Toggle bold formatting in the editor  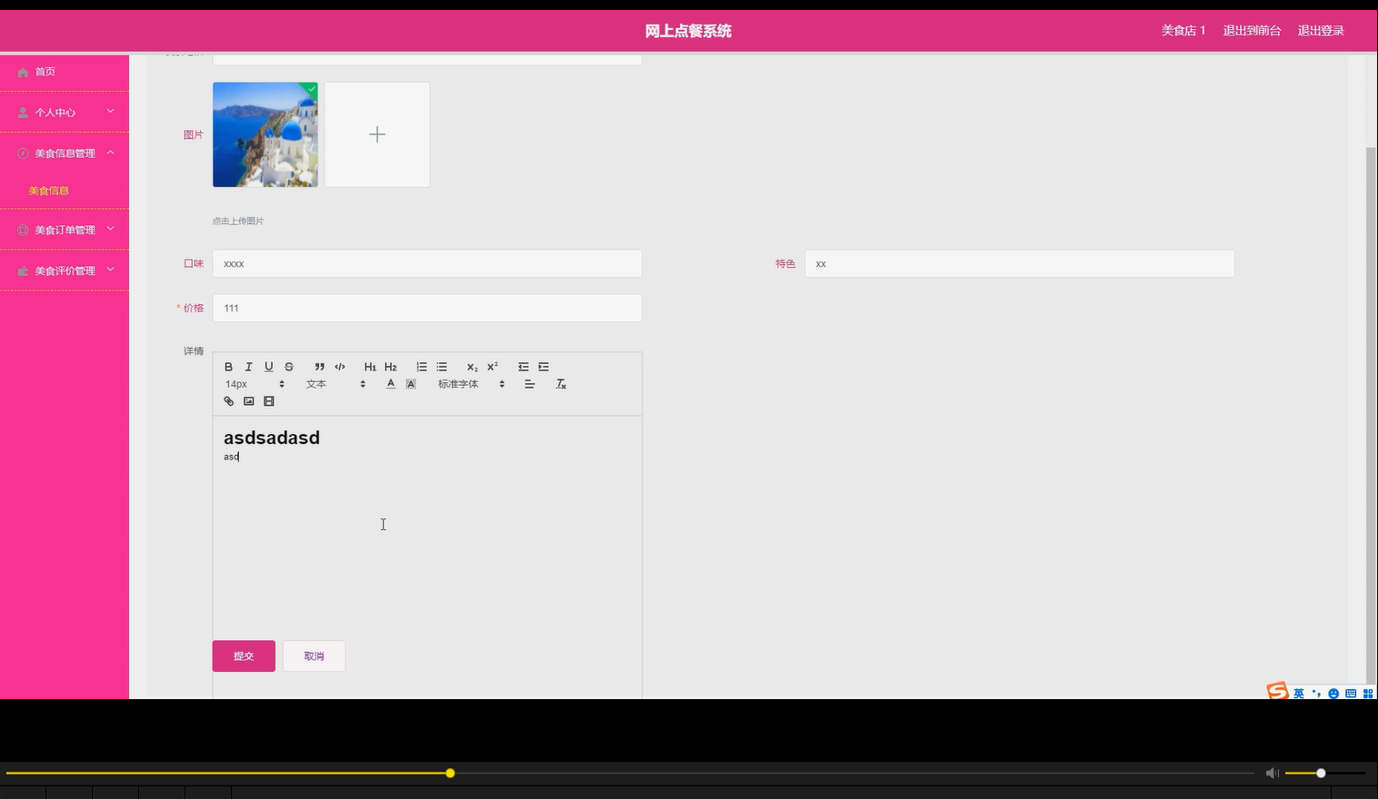pos(228,366)
